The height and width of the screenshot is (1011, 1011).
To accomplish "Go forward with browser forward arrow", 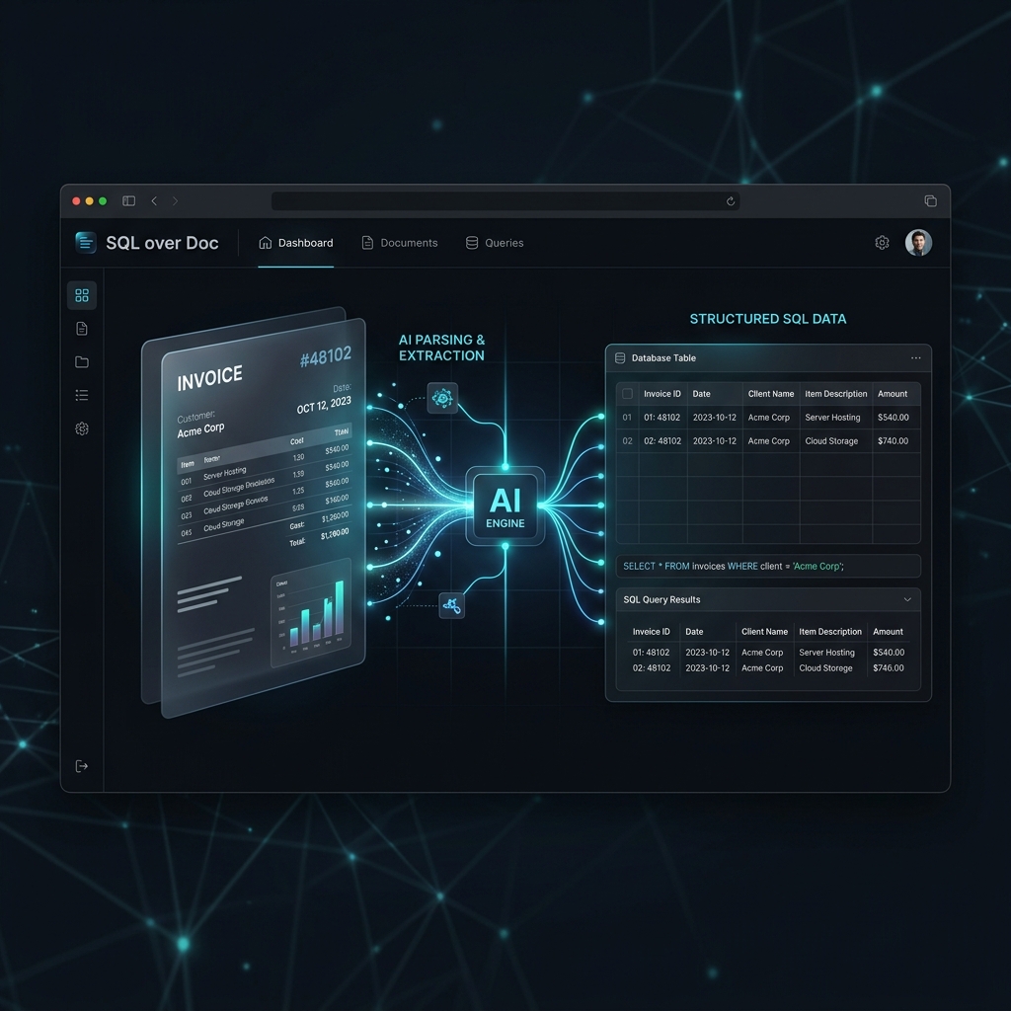I will 176,201.
